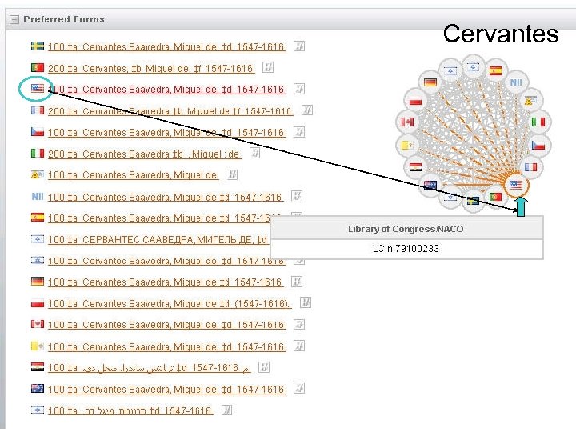
Task: Select the Canadian flag node in the cluster diagram
Action: pyautogui.click(x=407, y=122)
